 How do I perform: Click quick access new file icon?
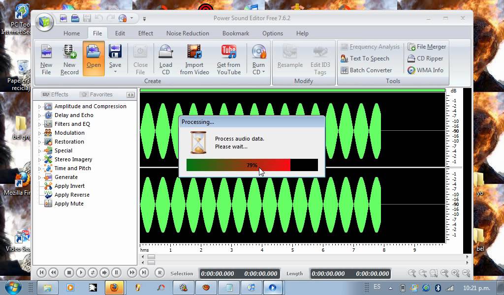[63, 18]
